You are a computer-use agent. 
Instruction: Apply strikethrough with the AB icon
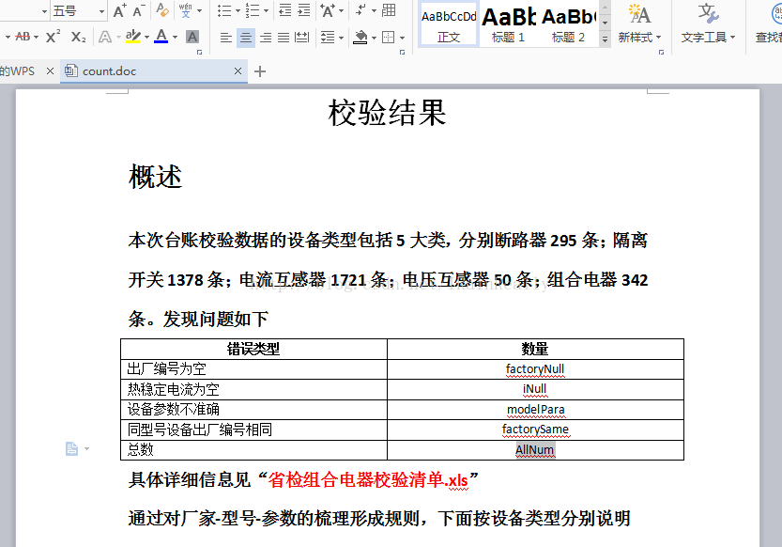[x=23, y=37]
